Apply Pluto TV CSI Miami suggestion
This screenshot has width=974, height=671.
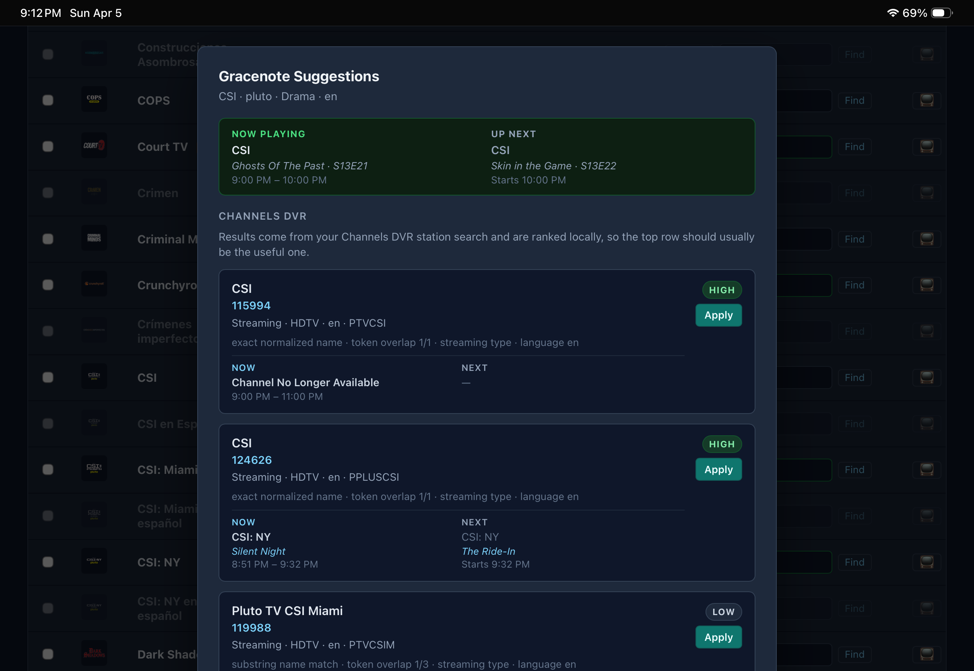pos(718,637)
